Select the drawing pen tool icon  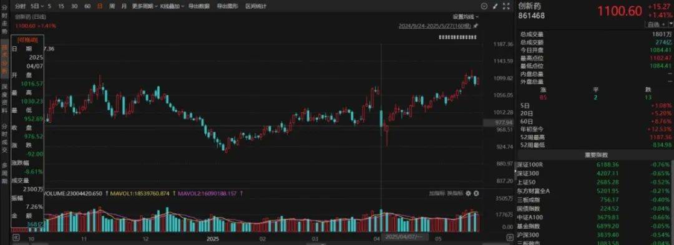495,6
